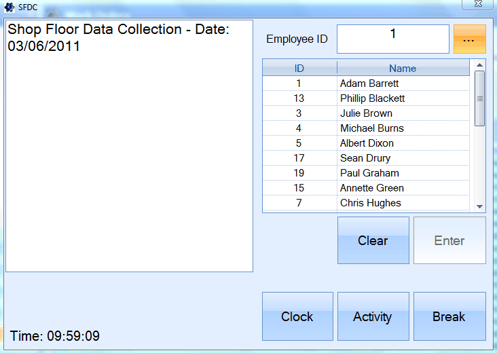497x353 pixels.
Task: Select Annette Green in the list
Action: (371, 188)
